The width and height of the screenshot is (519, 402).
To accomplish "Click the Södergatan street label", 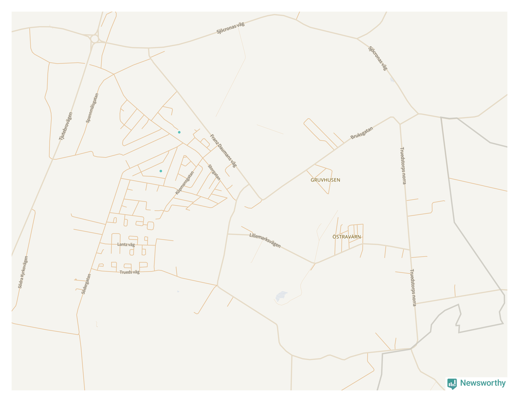I will 86,284.
